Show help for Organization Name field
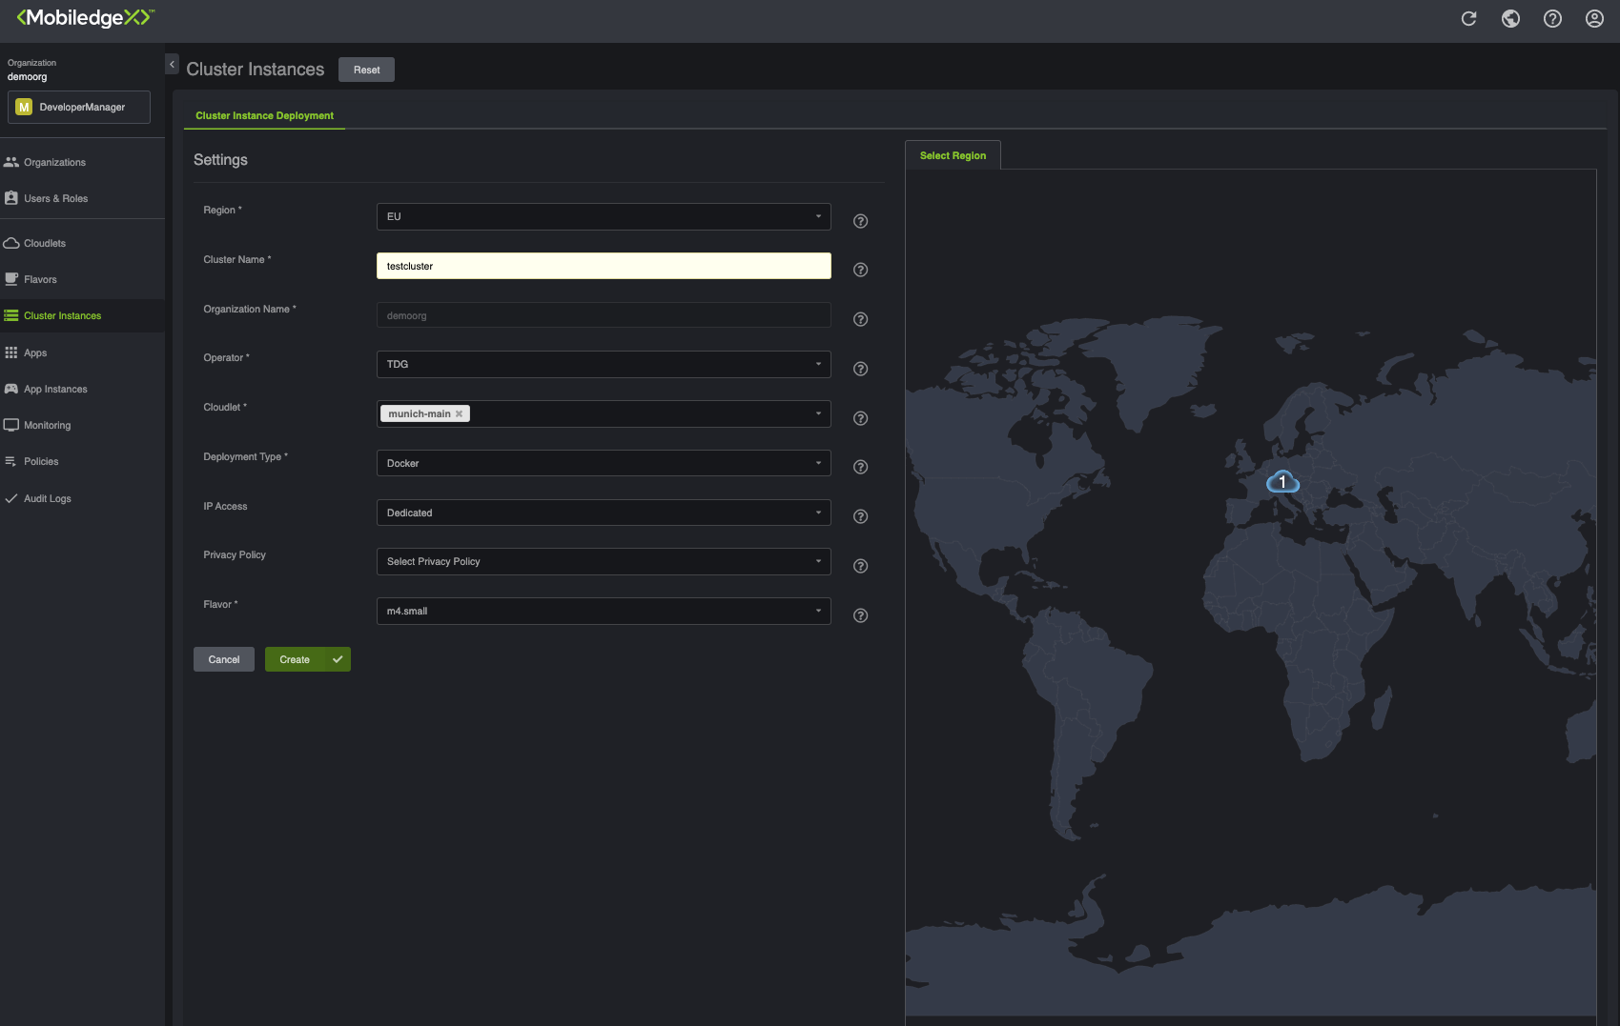Image resolution: width=1620 pixels, height=1026 pixels. tap(860, 319)
